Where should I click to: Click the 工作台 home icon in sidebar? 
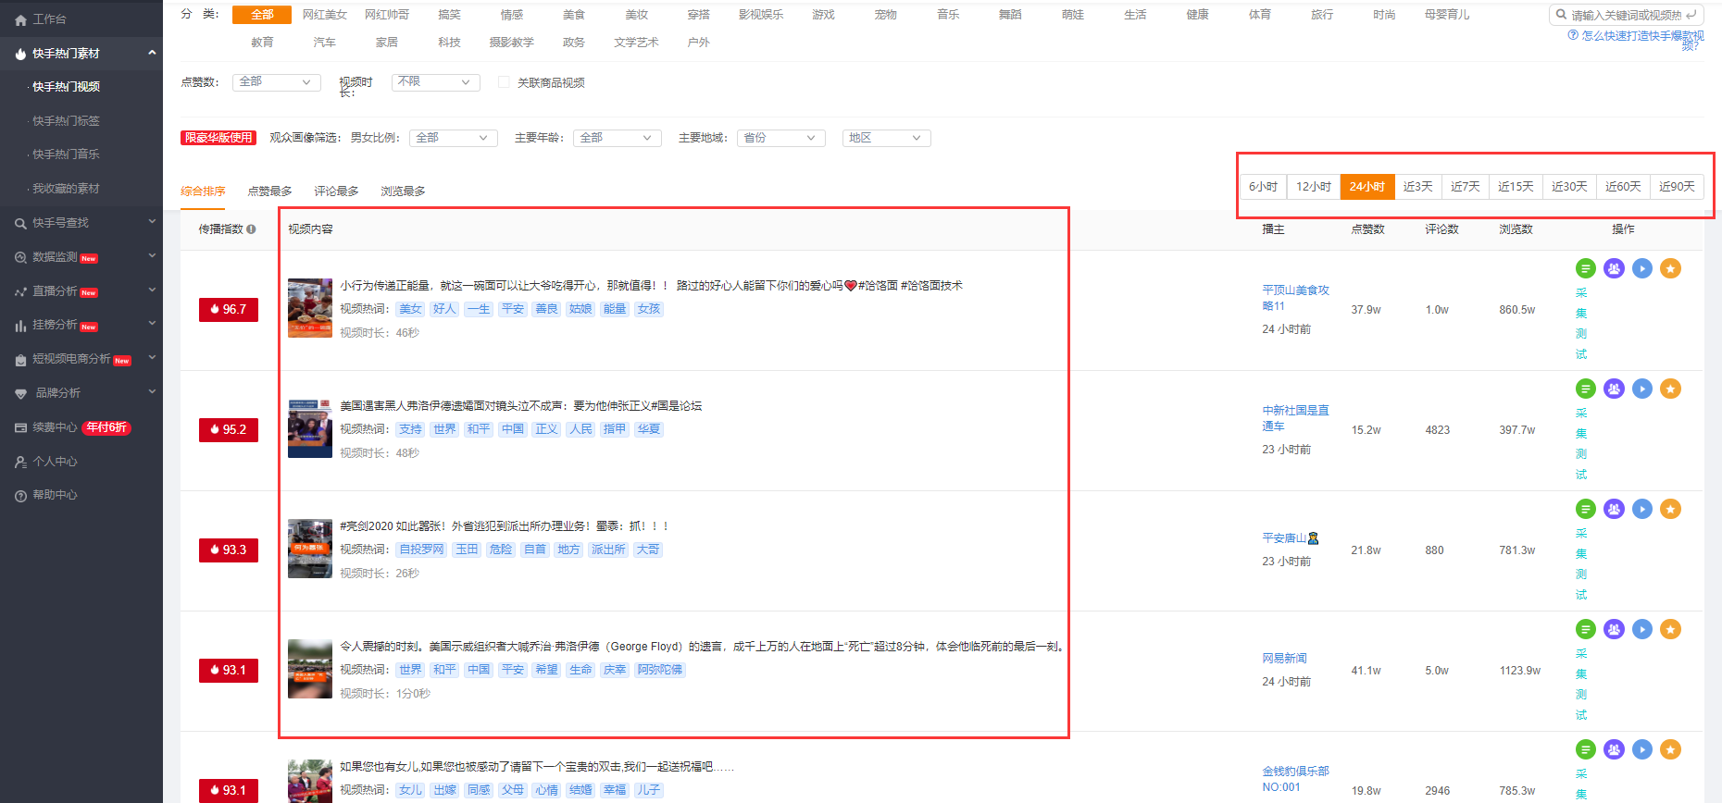(20, 19)
